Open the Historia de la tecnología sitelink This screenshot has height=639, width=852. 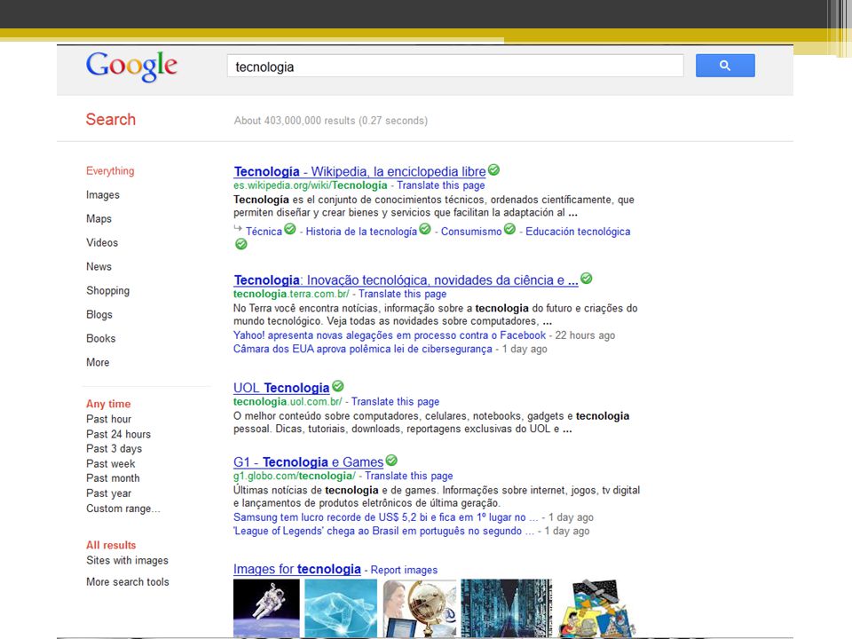coord(361,232)
